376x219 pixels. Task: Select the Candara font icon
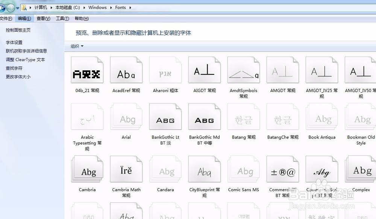click(165, 169)
